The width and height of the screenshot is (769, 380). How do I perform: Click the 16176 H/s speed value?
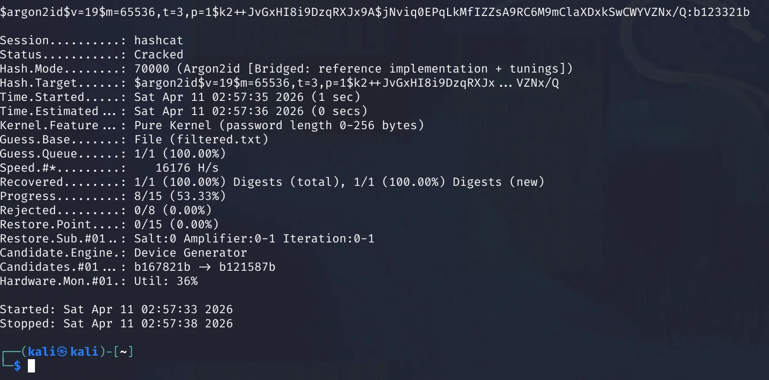click(x=187, y=168)
